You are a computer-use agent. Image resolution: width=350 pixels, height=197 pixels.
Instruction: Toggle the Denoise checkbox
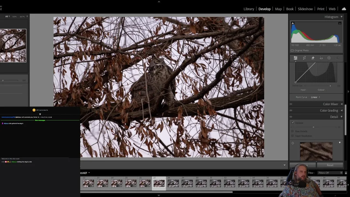tap(293, 123)
